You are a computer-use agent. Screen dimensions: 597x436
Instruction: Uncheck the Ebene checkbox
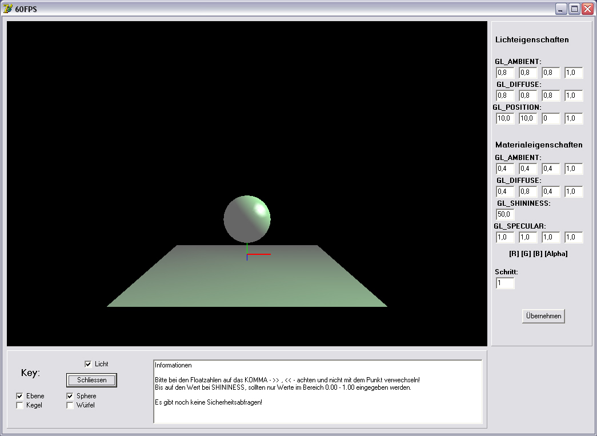click(20, 396)
